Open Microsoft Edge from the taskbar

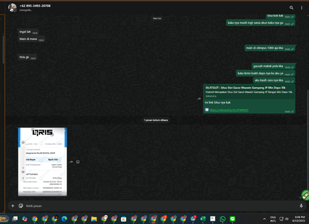64,219
